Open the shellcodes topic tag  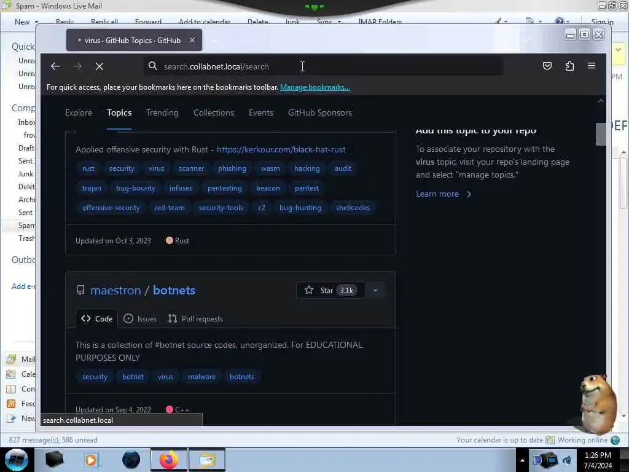click(x=353, y=208)
